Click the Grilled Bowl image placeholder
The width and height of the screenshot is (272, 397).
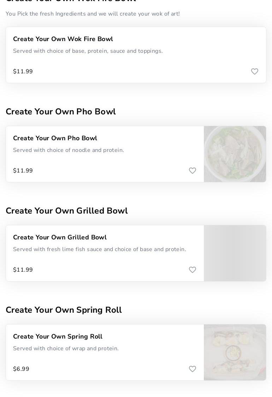235,253
